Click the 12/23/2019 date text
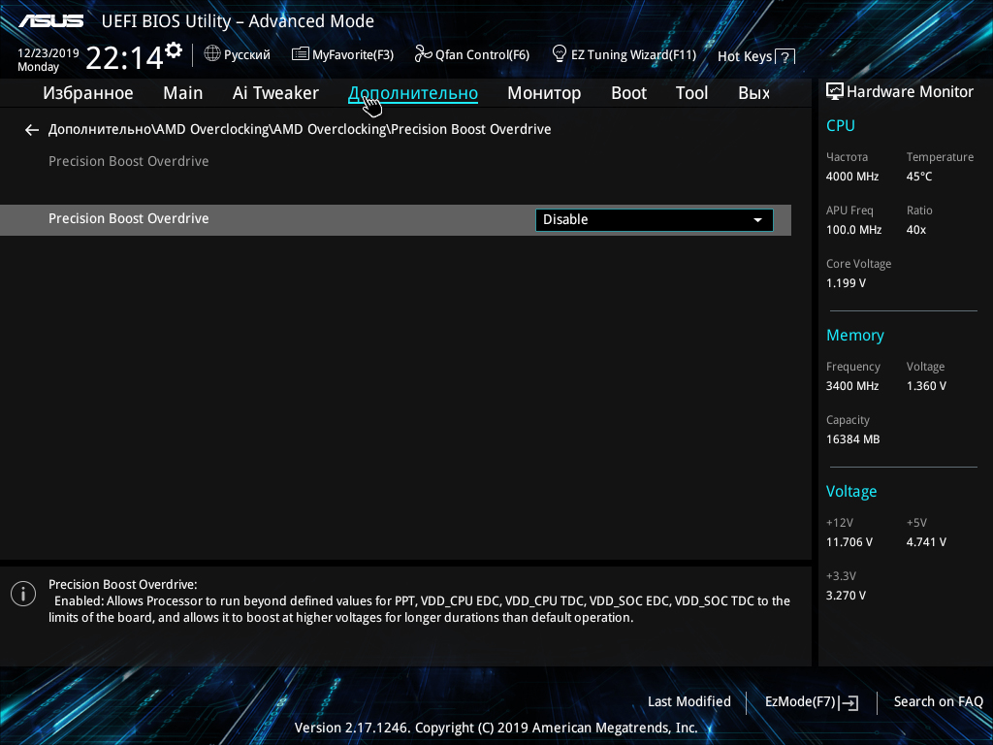The height and width of the screenshot is (745, 993). pos(48,53)
